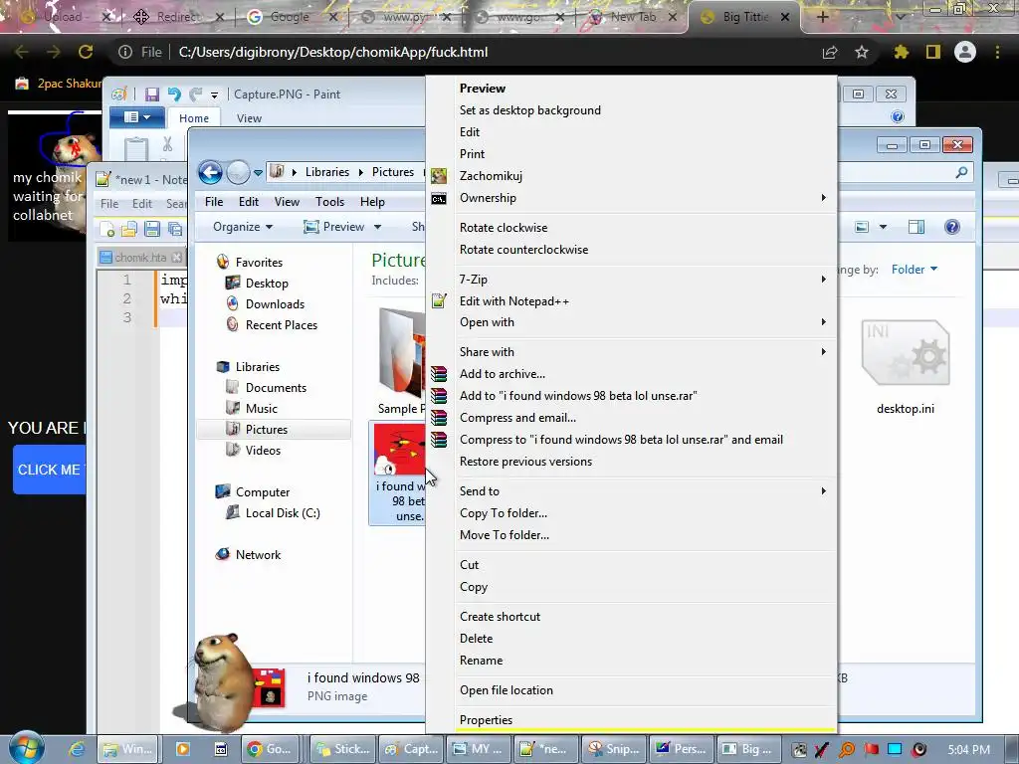
Task: Open Explorer's Help question mark icon
Action: tap(952, 227)
